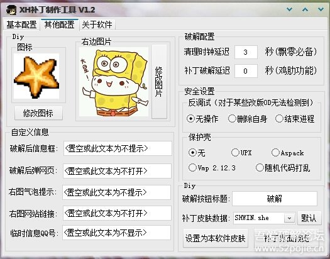Open the 关于软件 tab
The image size is (330, 259).
(x=97, y=25)
